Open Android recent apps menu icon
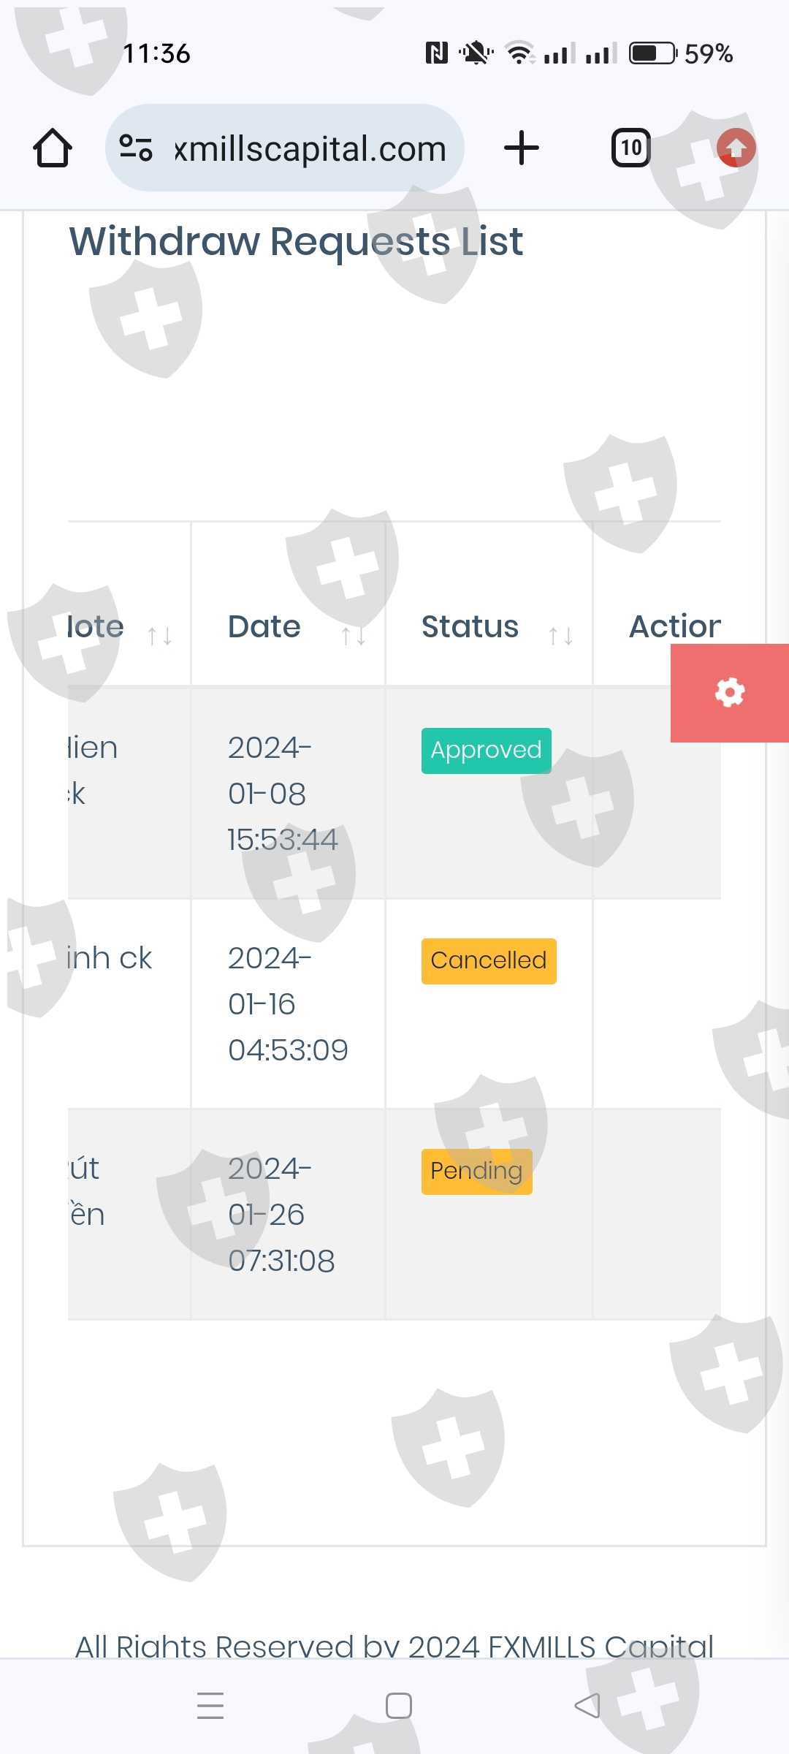 coord(210,1706)
